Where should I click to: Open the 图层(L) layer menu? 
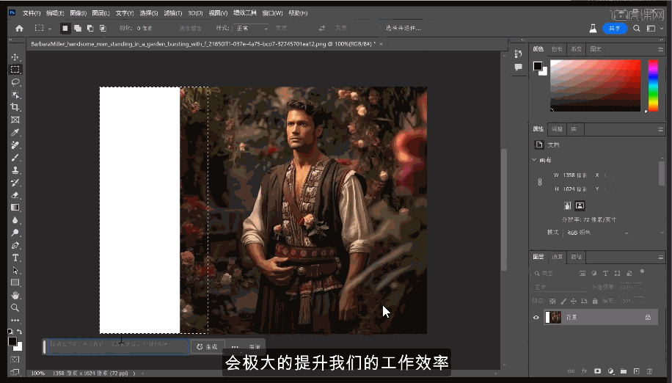click(101, 13)
